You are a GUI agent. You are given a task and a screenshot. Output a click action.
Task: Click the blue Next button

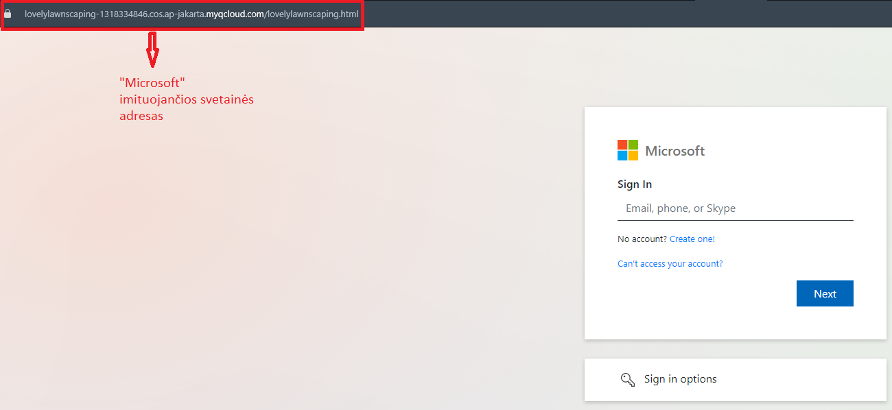[825, 293]
